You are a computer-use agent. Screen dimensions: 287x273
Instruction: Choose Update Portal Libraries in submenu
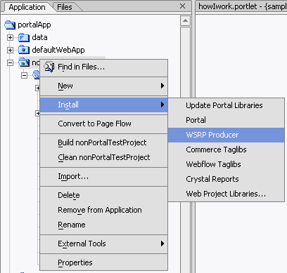tap(227, 105)
